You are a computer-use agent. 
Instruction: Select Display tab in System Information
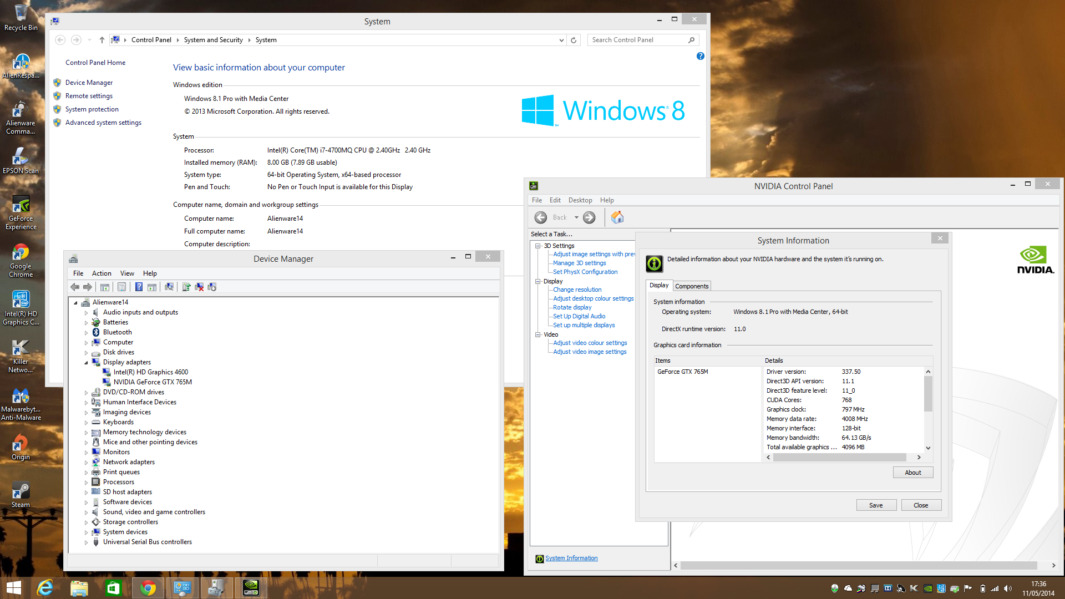659,285
